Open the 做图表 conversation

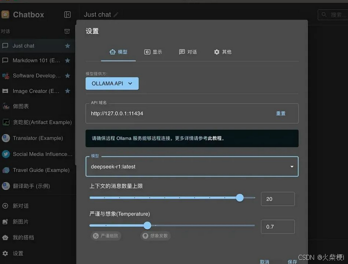[x=37, y=106]
